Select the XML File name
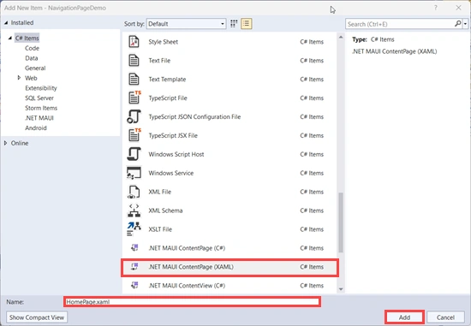471x326 pixels. tap(159, 192)
